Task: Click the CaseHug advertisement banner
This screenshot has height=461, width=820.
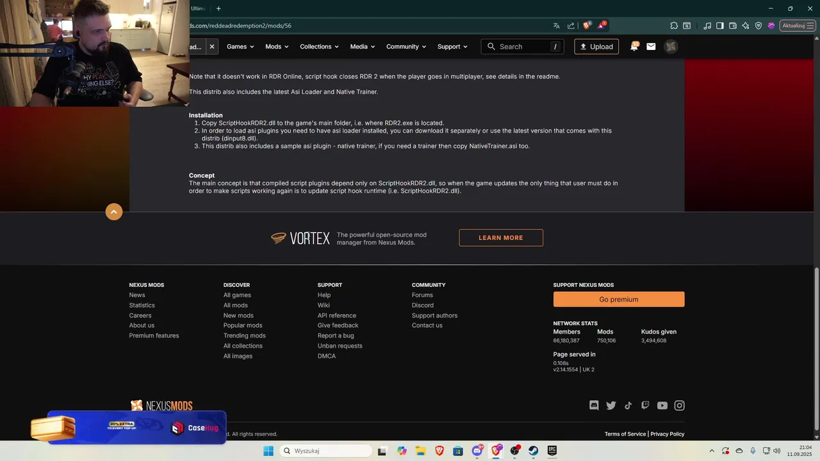Action: click(136, 428)
